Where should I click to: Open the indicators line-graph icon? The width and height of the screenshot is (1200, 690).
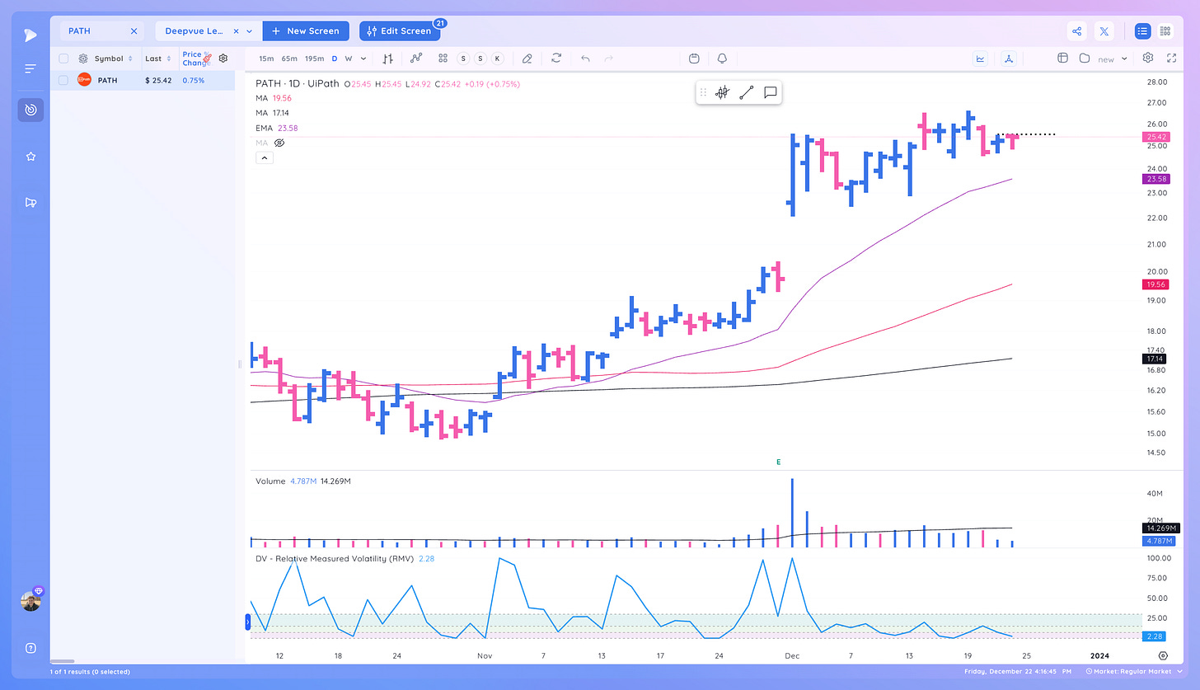416,59
